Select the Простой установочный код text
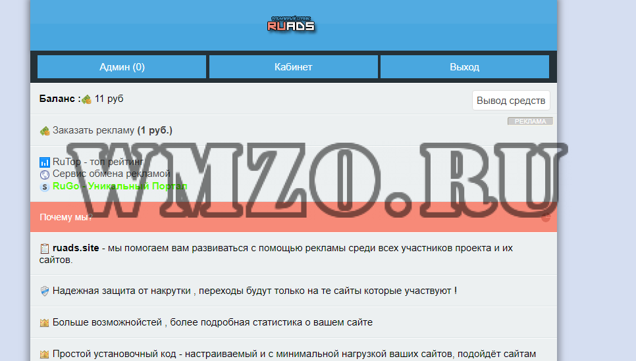This screenshot has height=361, width=636. (294, 354)
